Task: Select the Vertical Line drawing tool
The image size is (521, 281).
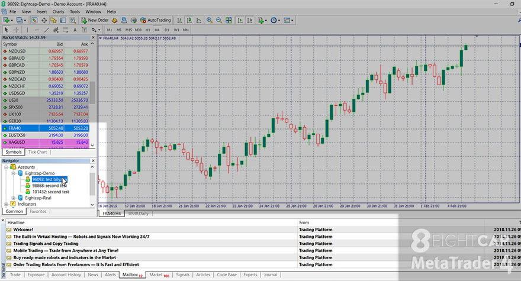Action: [x=27, y=30]
